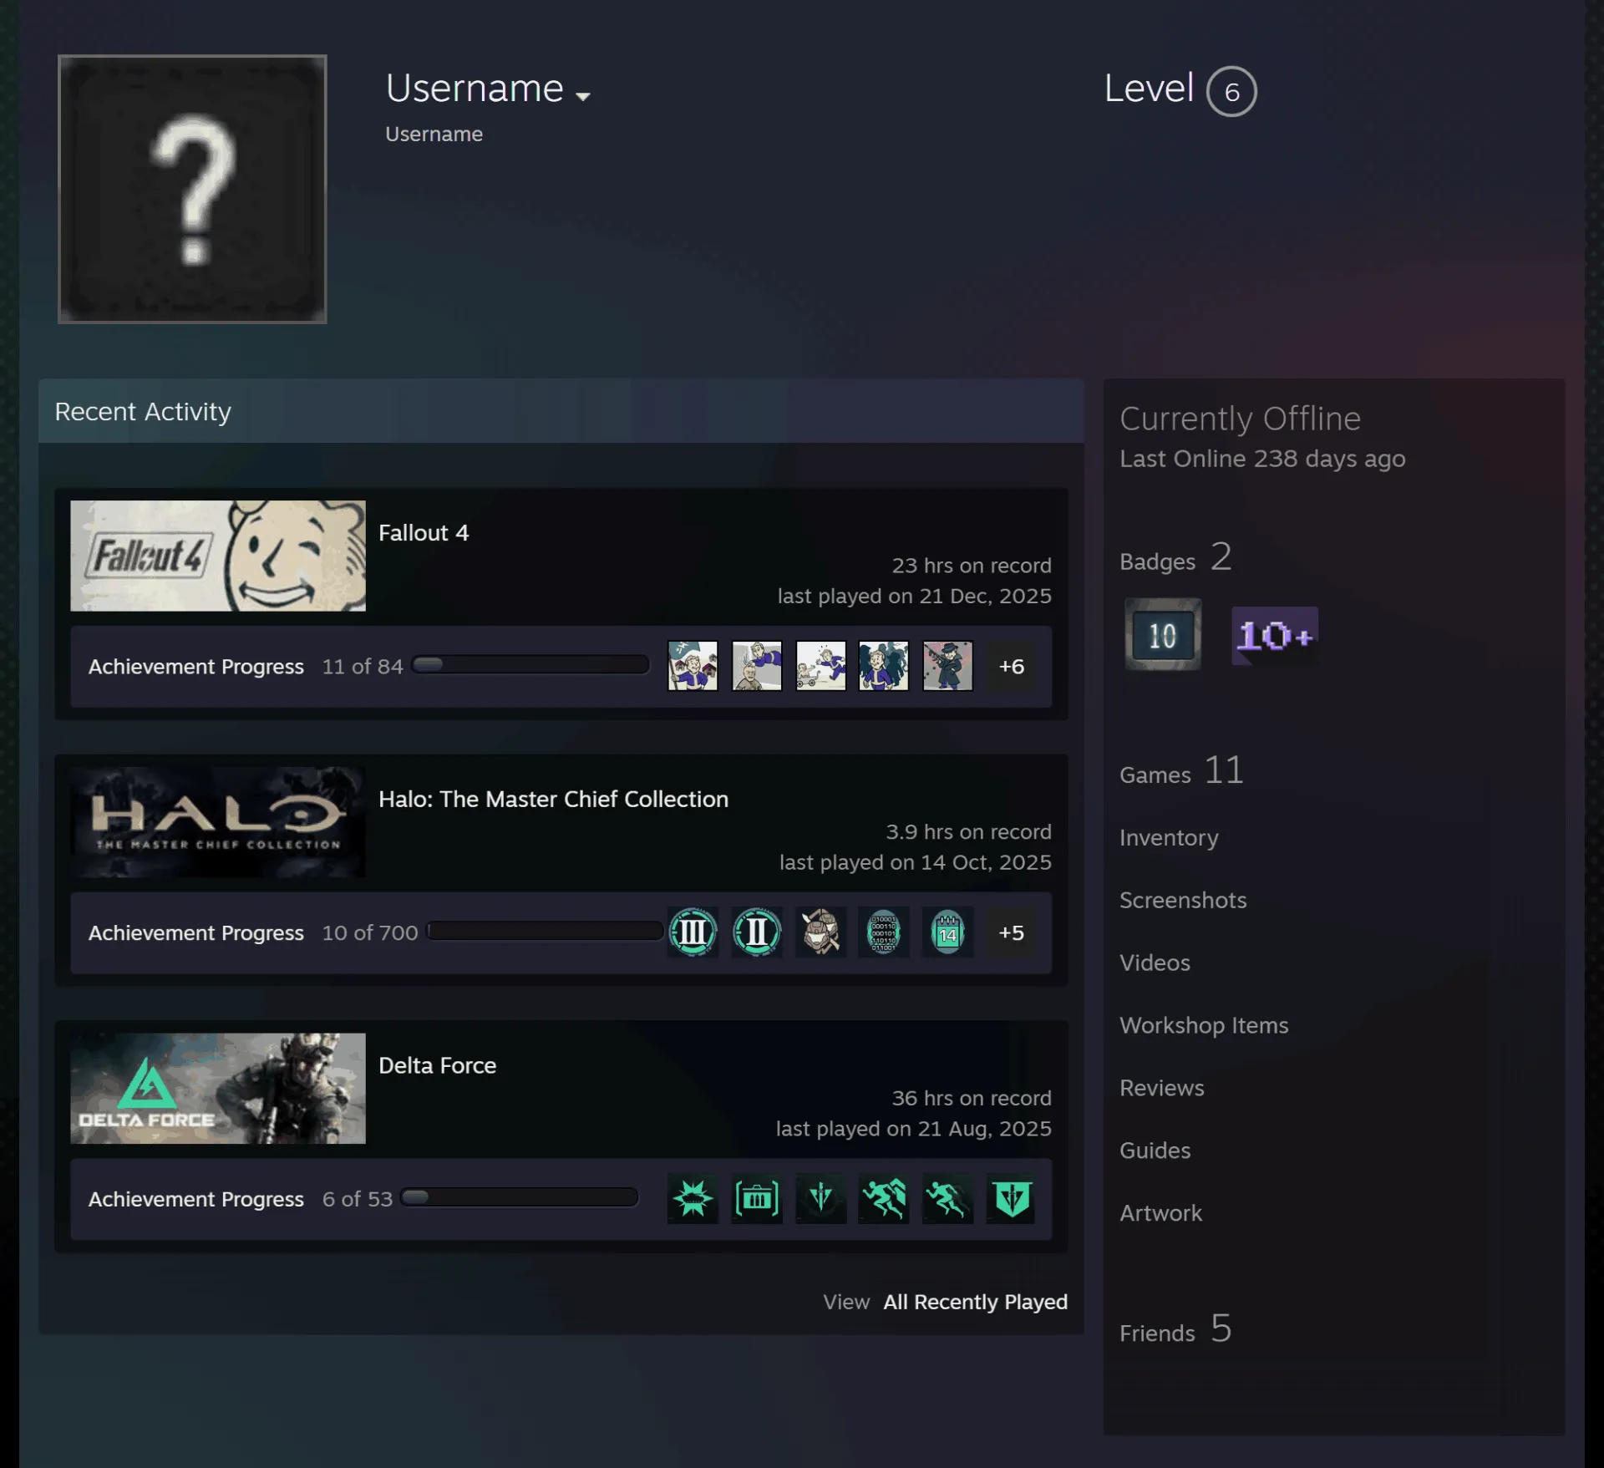
Task: Click the Delta Force achievement progress bar
Action: pos(520,1197)
